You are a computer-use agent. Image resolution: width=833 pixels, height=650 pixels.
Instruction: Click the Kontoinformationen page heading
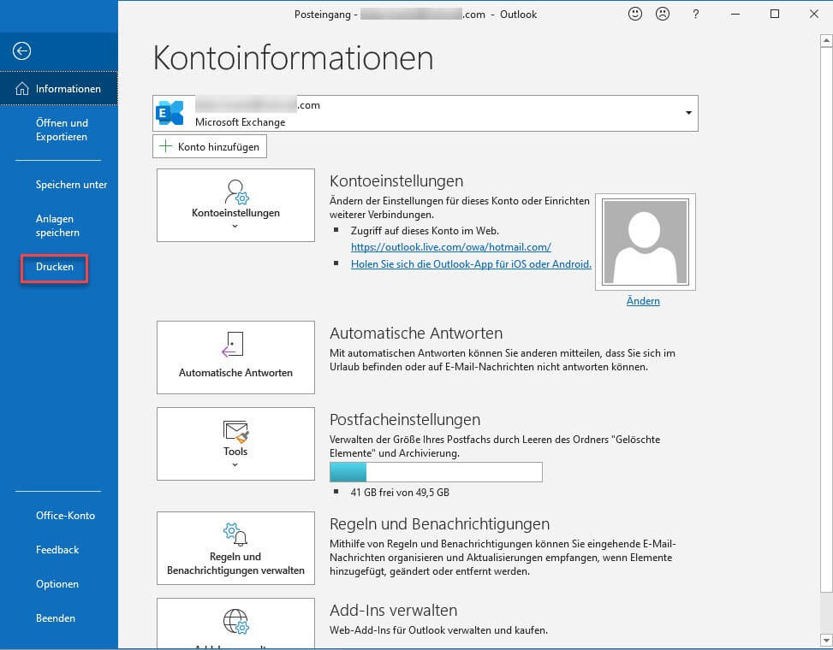[294, 58]
